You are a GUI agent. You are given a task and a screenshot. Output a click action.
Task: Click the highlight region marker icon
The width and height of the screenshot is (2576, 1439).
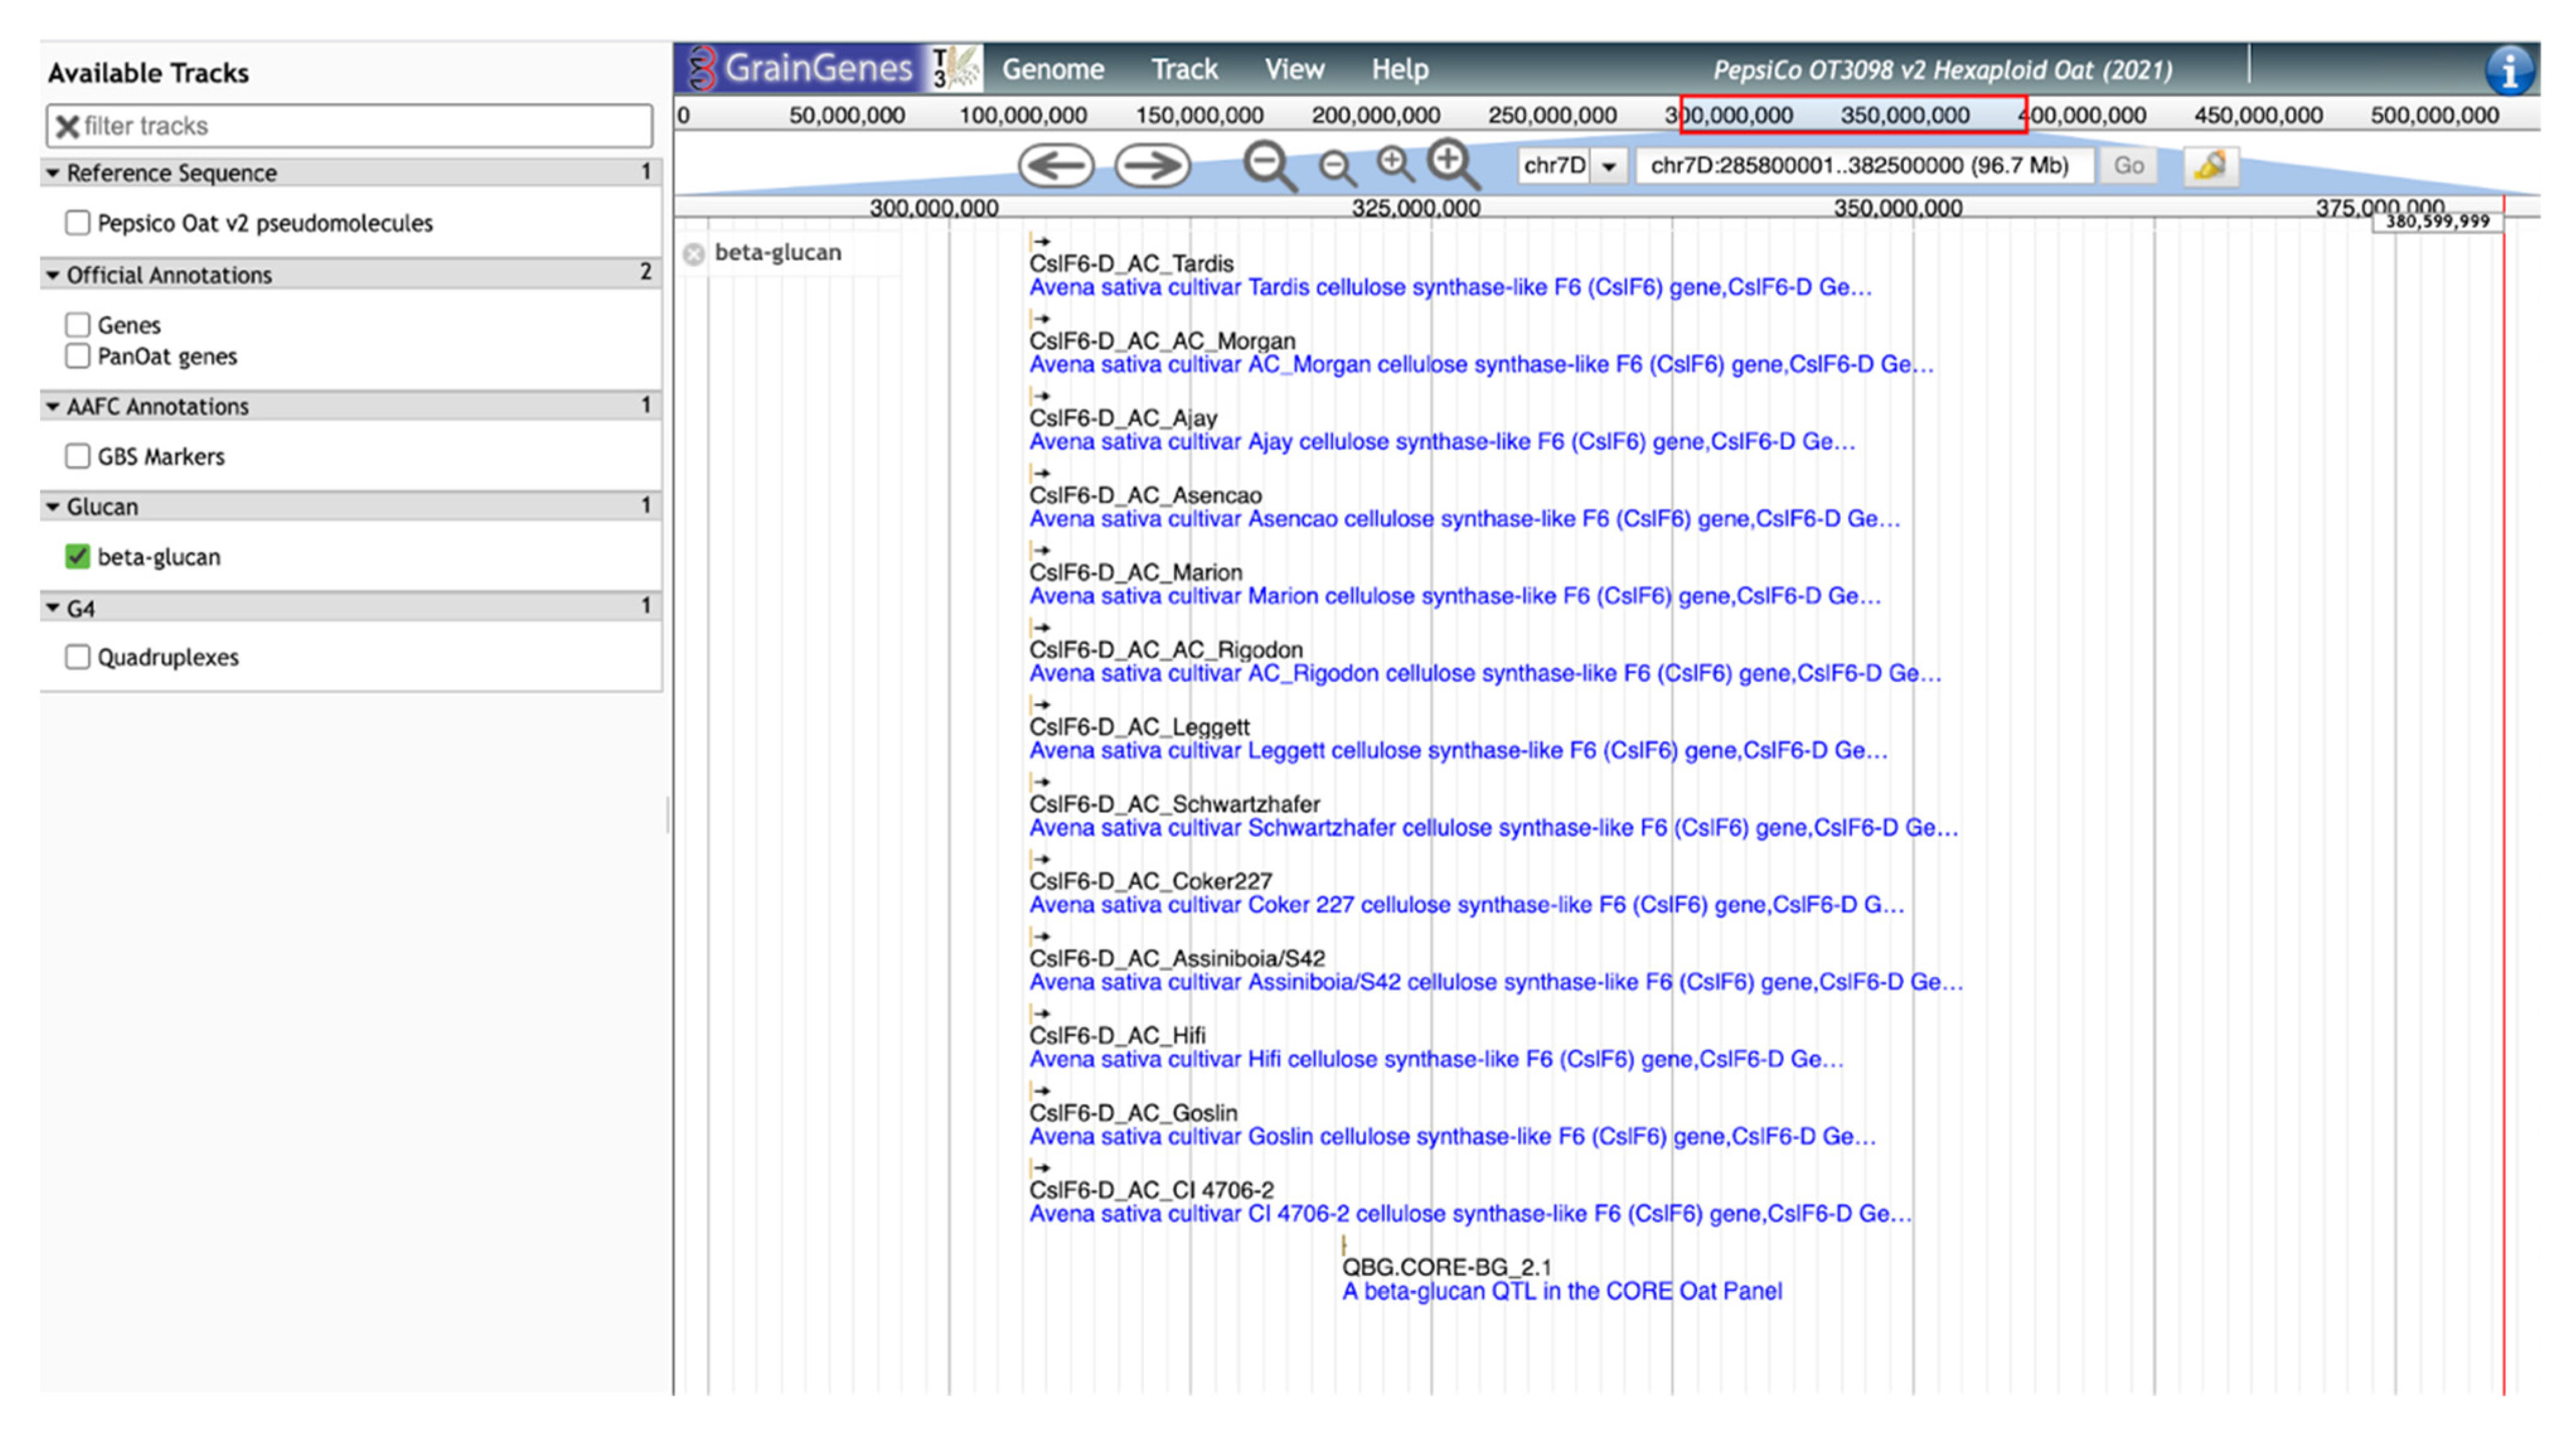pyautogui.click(x=2209, y=165)
